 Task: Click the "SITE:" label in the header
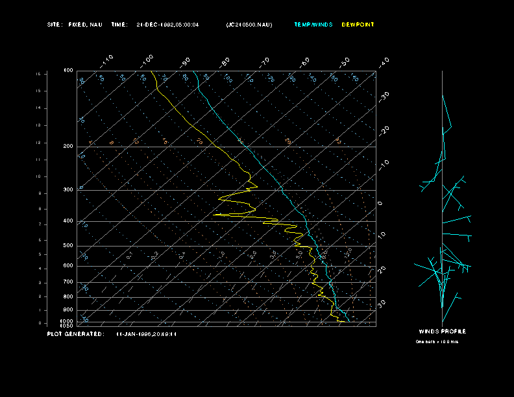pyautogui.click(x=54, y=25)
